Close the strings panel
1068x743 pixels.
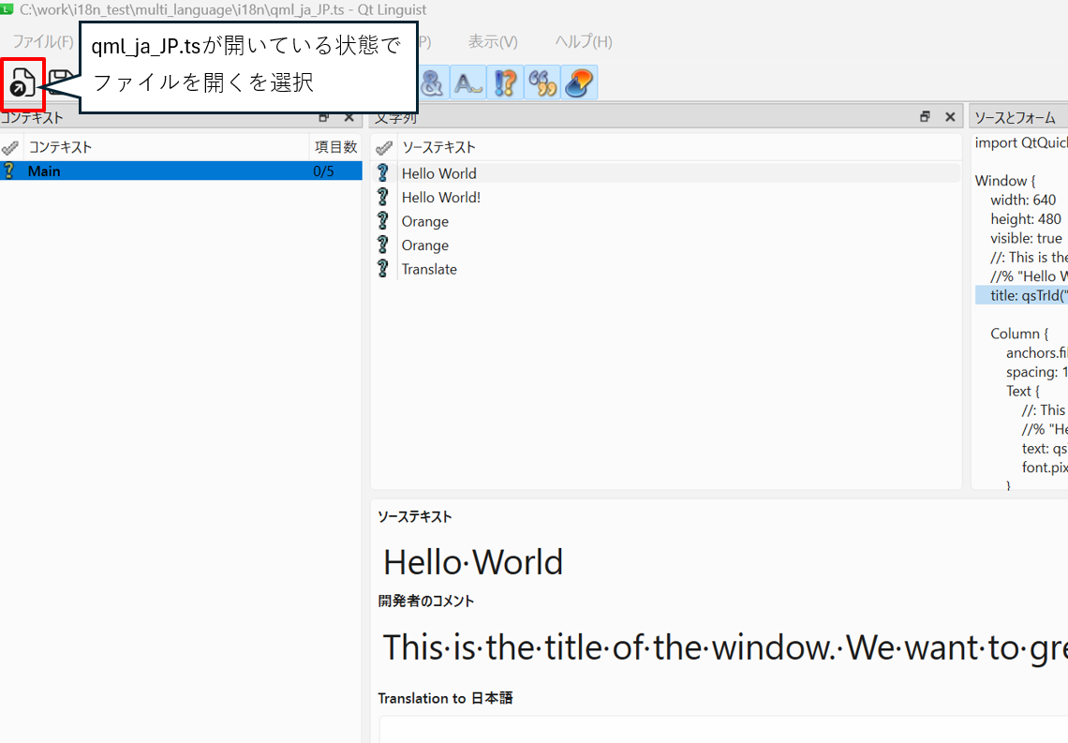[x=950, y=117]
